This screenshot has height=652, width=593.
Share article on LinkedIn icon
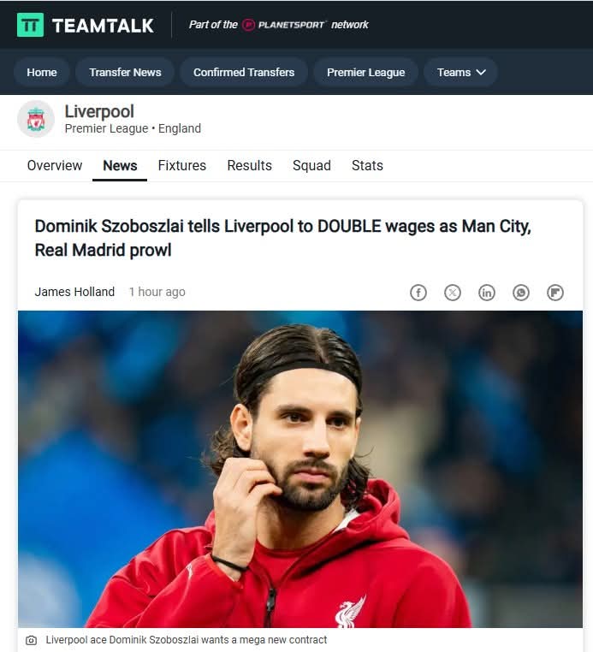click(x=487, y=293)
